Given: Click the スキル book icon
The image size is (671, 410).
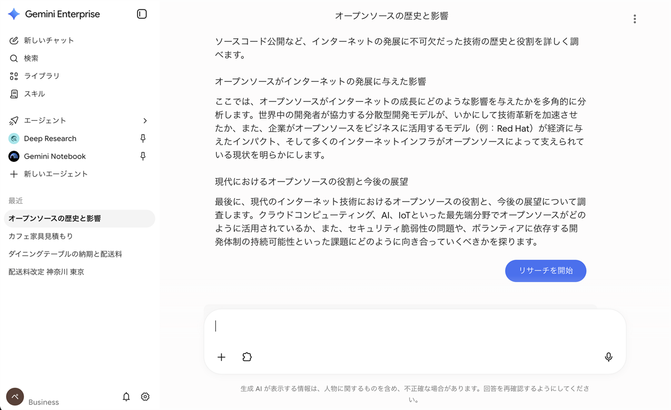Looking at the screenshot, I should (x=14, y=94).
